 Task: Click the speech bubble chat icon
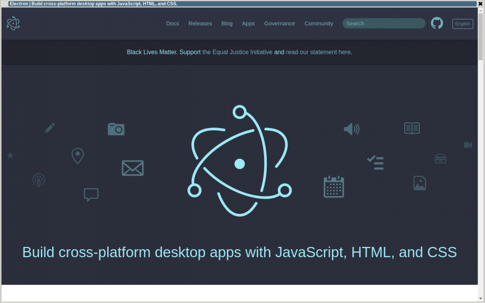(91, 194)
